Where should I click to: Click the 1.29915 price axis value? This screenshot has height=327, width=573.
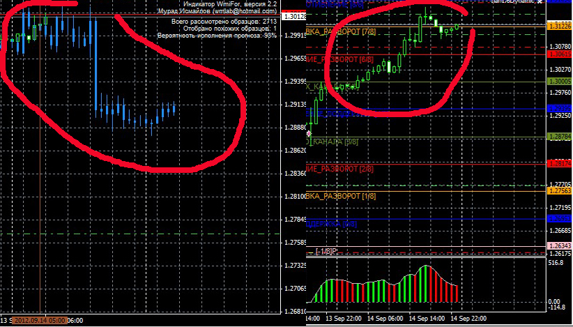[296, 36]
